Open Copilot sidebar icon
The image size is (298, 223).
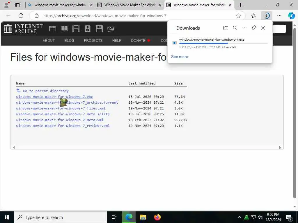291,16
